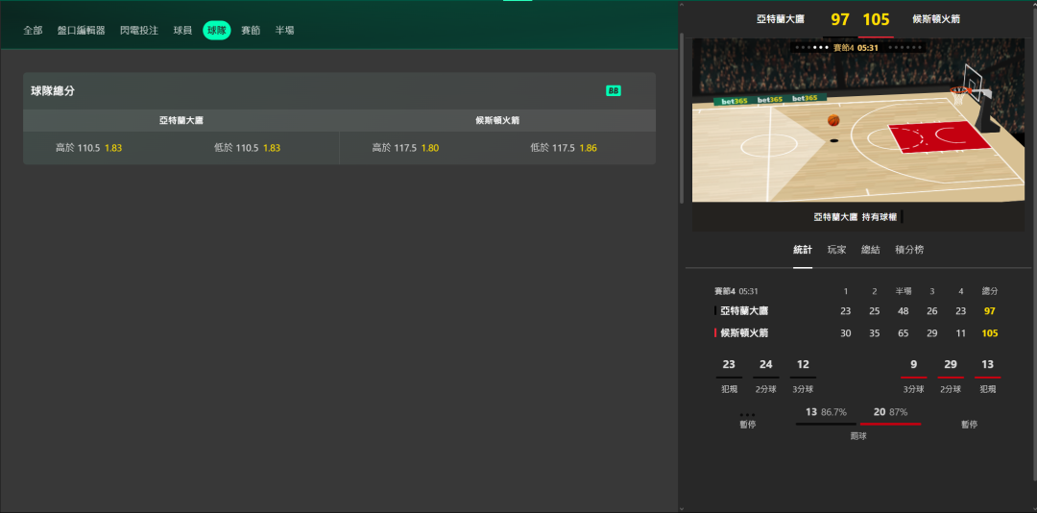Image resolution: width=1037 pixels, height=513 pixels.
Task: Open the 總結 tab in match panel
Action: (x=870, y=250)
